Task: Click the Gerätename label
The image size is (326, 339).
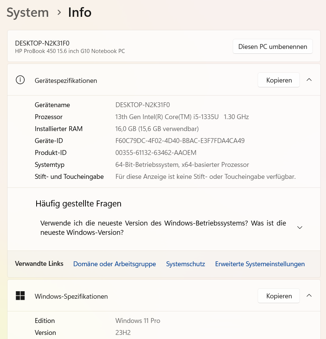Action: pos(52,105)
